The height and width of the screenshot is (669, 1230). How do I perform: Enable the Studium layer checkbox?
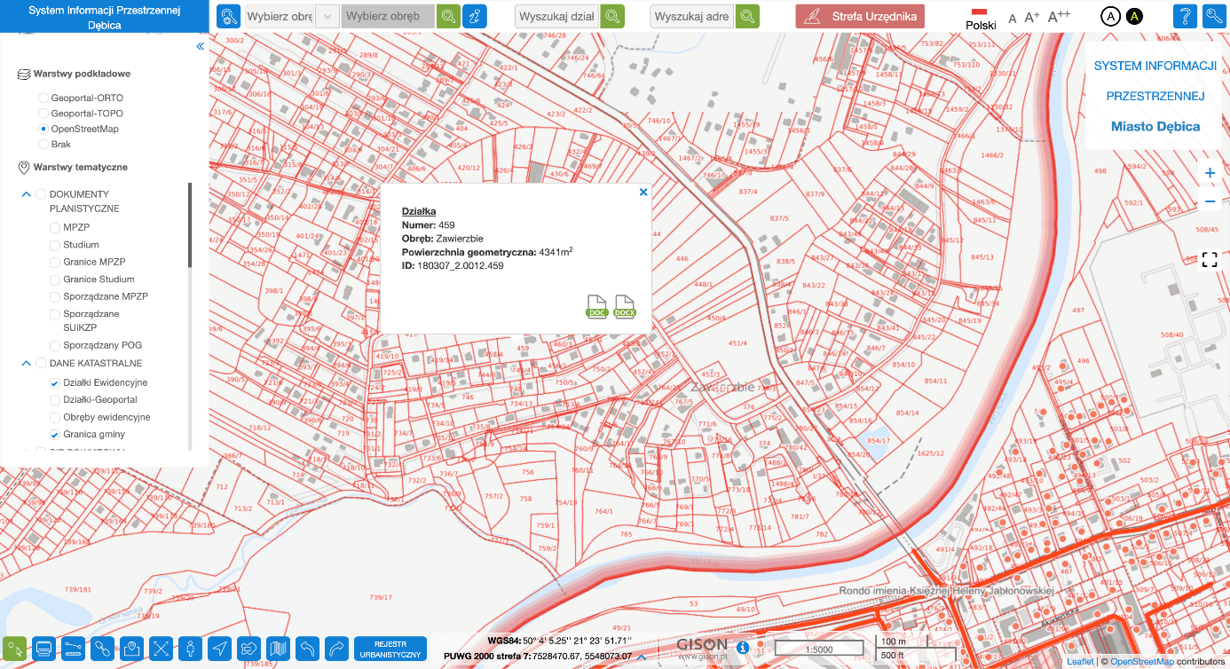pyautogui.click(x=55, y=245)
